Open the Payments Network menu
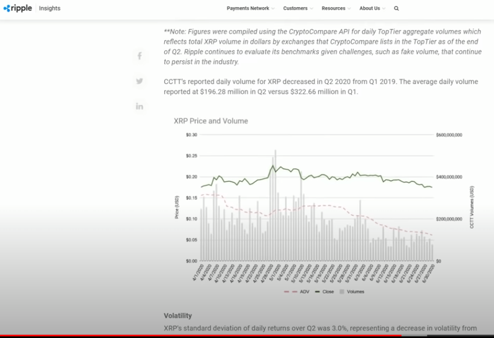Image resolution: width=494 pixels, height=338 pixels. [248, 9]
